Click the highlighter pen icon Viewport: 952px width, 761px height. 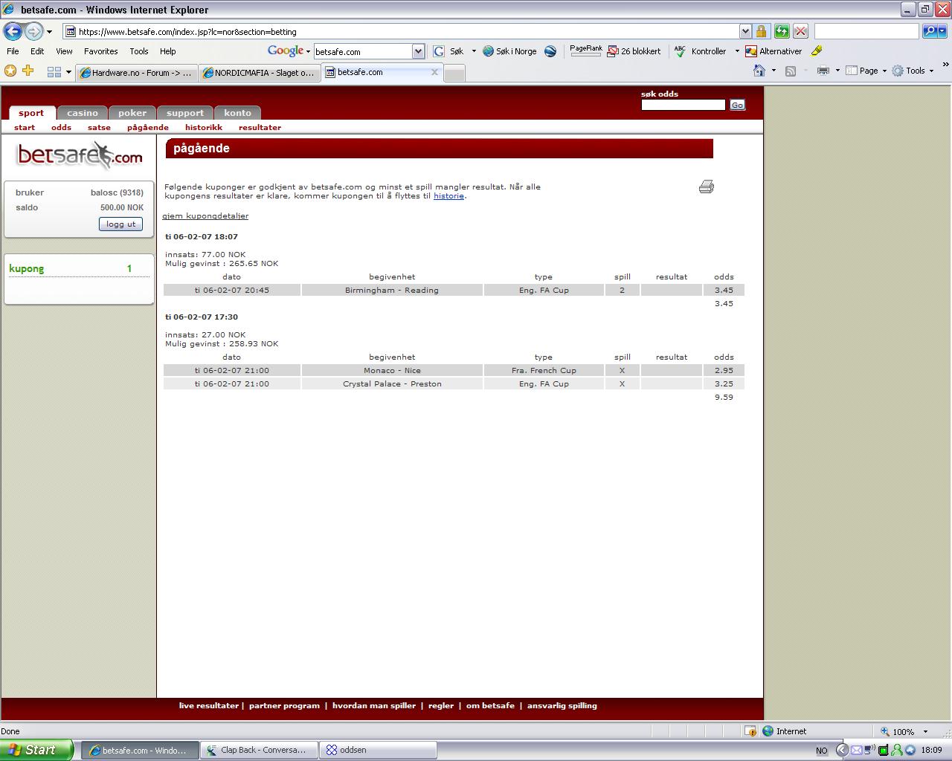[817, 51]
